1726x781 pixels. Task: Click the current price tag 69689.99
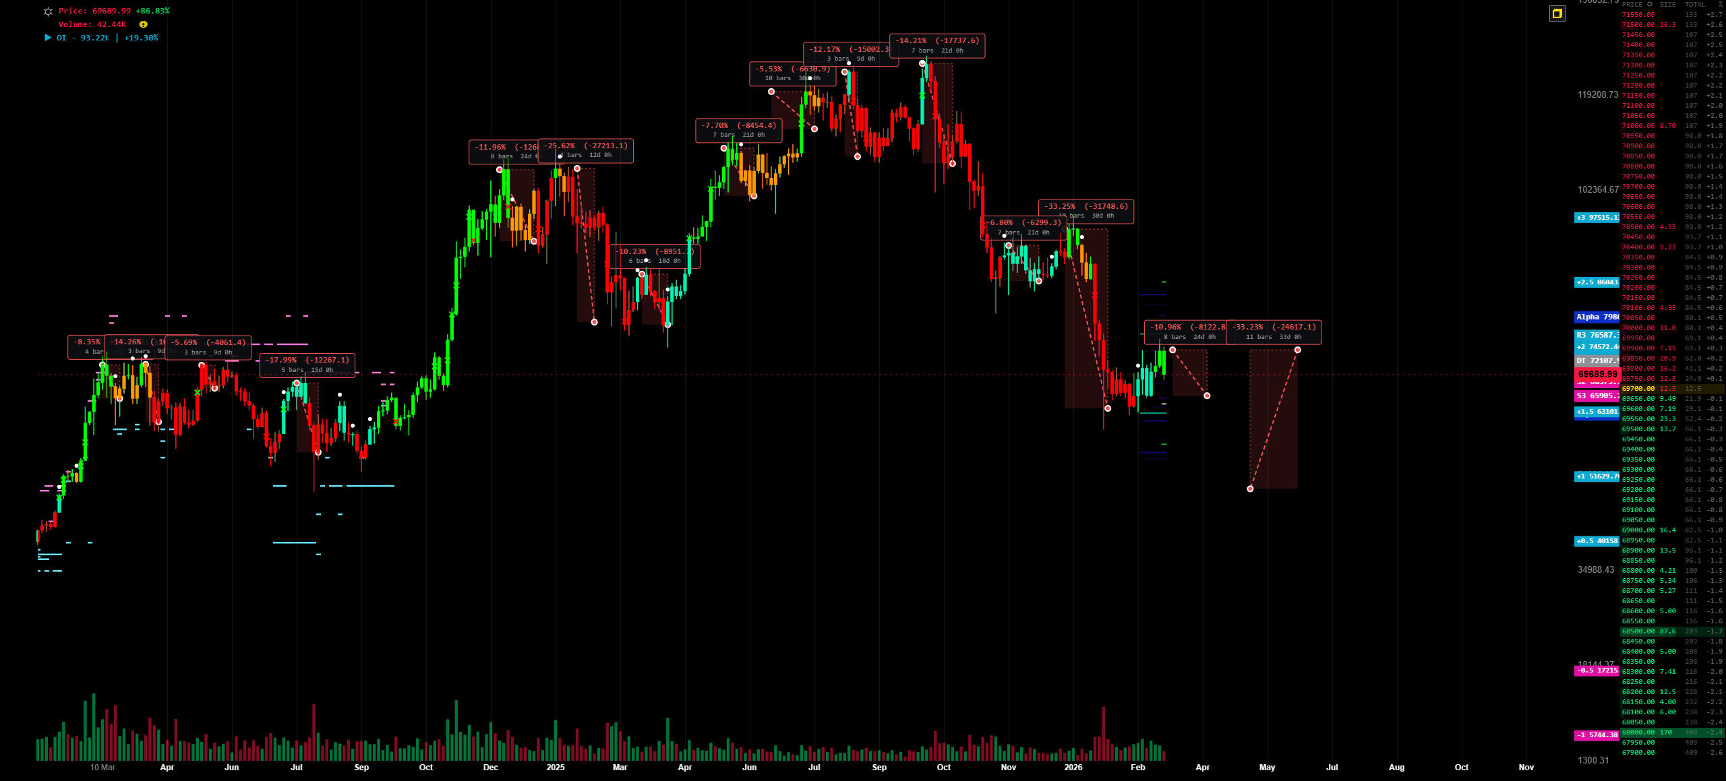point(1597,374)
